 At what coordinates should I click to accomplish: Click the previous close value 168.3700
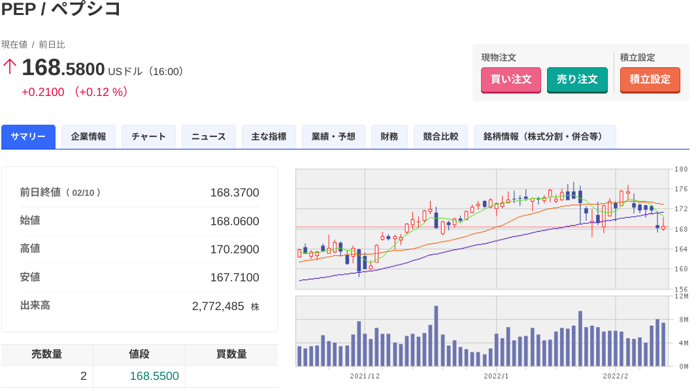click(x=235, y=193)
